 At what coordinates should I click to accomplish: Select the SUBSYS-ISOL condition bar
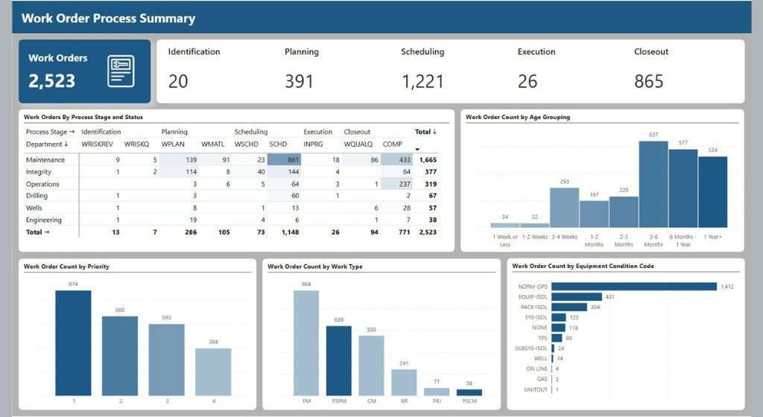(554, 348)
